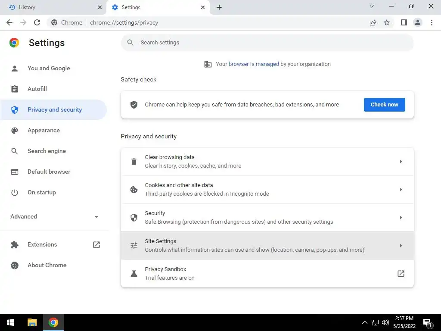
Task: Click the magnifier icon beside Search engine
Action: [x=15, y=151]
